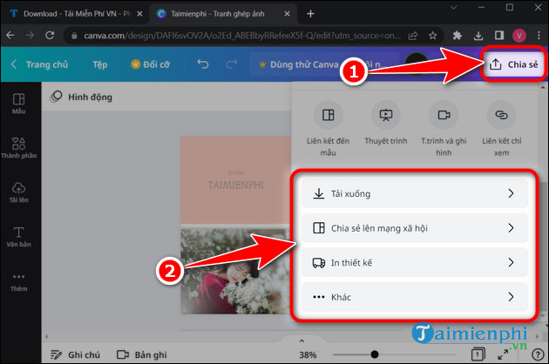Enter fullscreen presentation mode
Image resolution: width=549 pixels, height=364 pixels.
point(503,354)
